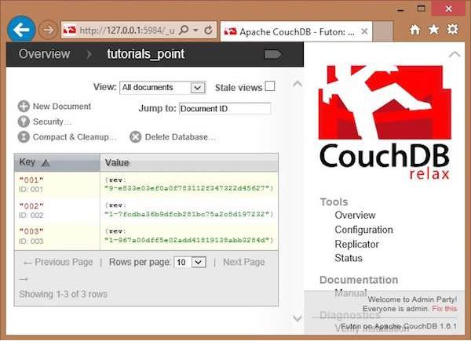Open browser Home icon
This screenshot has width=471, height=341.
415,30
